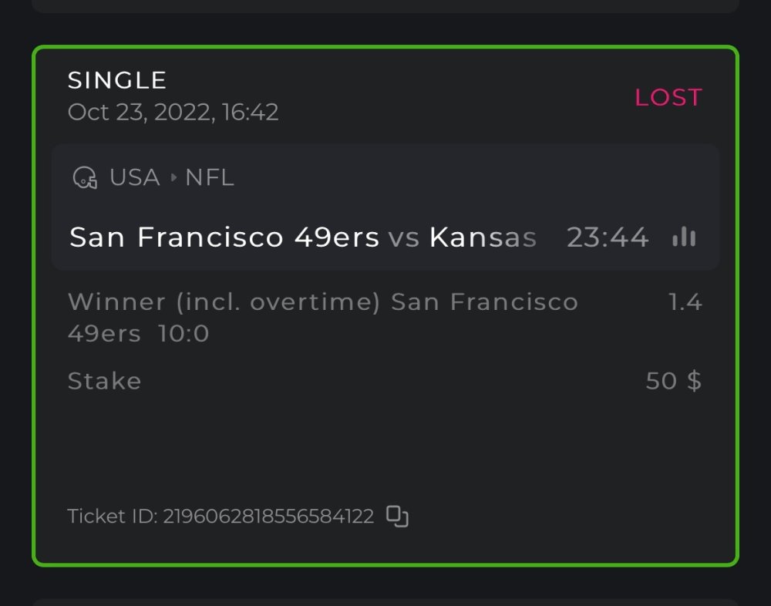Click the LOST status label

coord(668,97)
